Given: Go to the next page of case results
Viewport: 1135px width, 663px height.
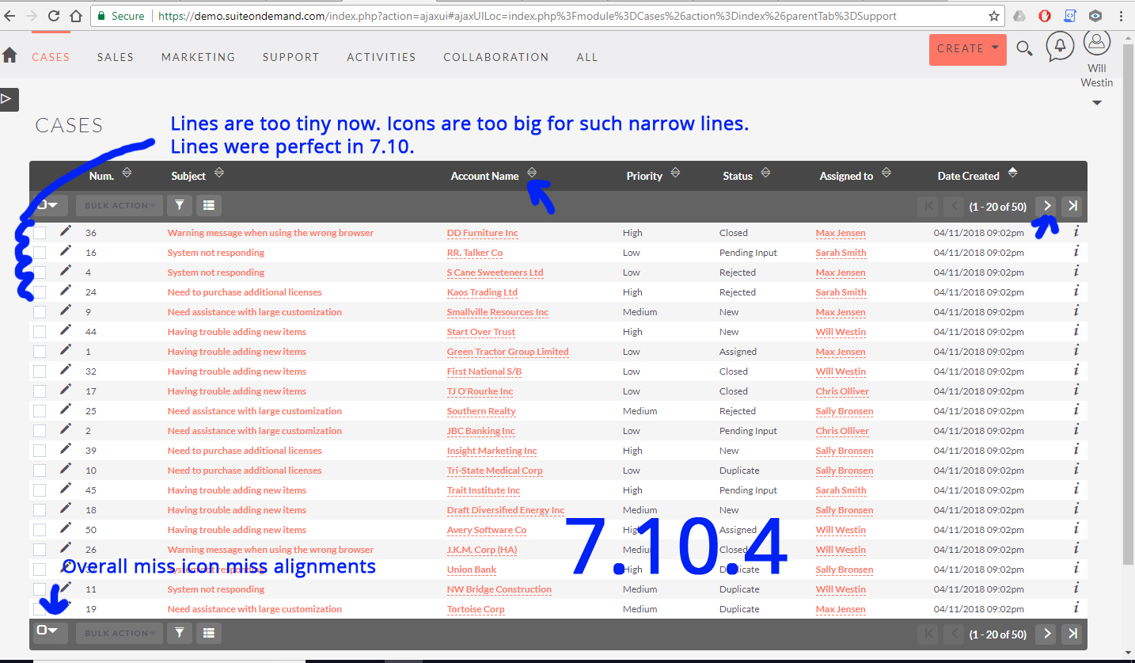Looking at the screenshot, I should (1046, 206).
